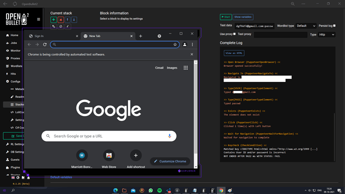Click taskbar search magnifier
The width and height of the screenshot is (345, 194).
[x=13, y=190]
